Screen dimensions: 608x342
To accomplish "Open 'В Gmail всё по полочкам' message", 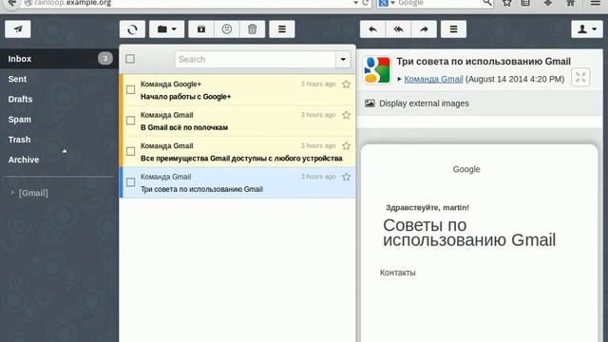I will [237, 121].
